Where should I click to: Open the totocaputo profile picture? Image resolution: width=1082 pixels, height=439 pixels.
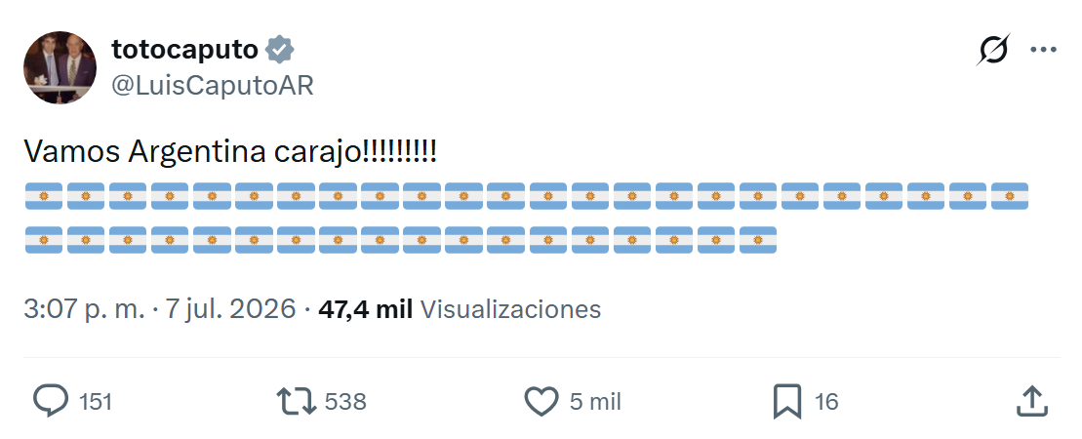(x=60, y=67)
